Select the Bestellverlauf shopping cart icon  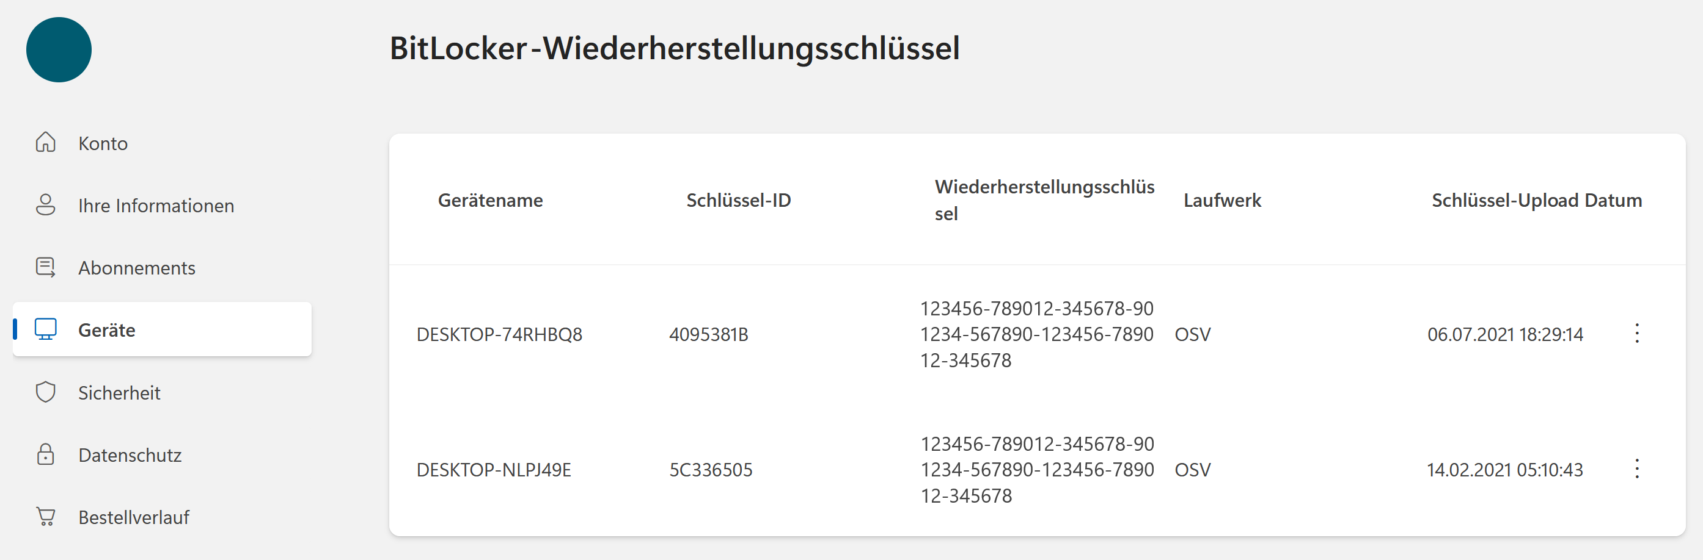pyautogui.click(x=46, y=517)
